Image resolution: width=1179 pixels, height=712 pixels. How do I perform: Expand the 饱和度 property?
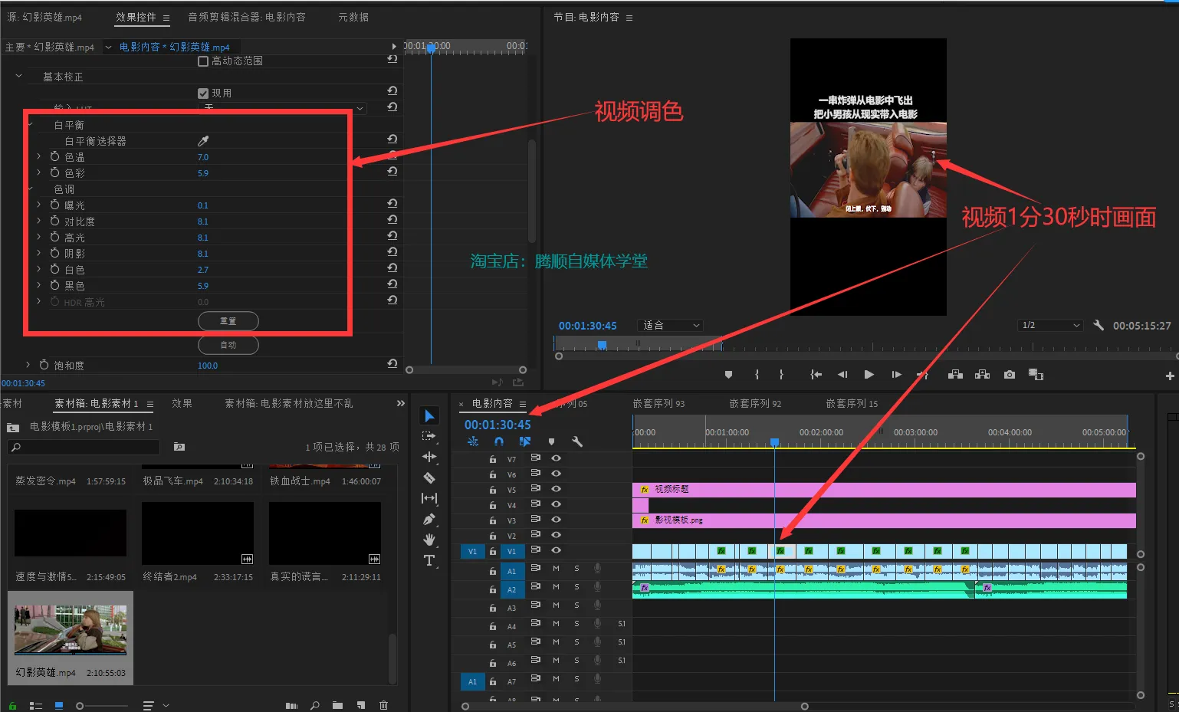coord(28,366)
